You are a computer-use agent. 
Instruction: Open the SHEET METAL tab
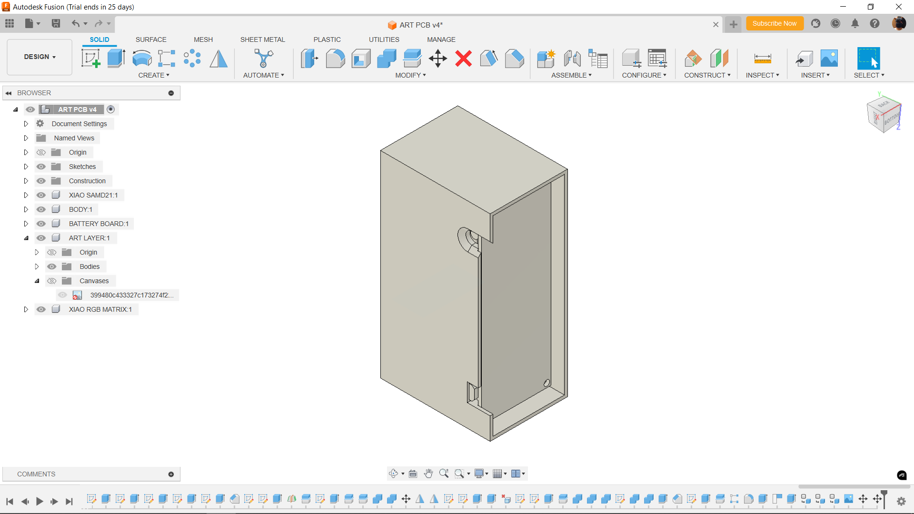tap(262, 40)
